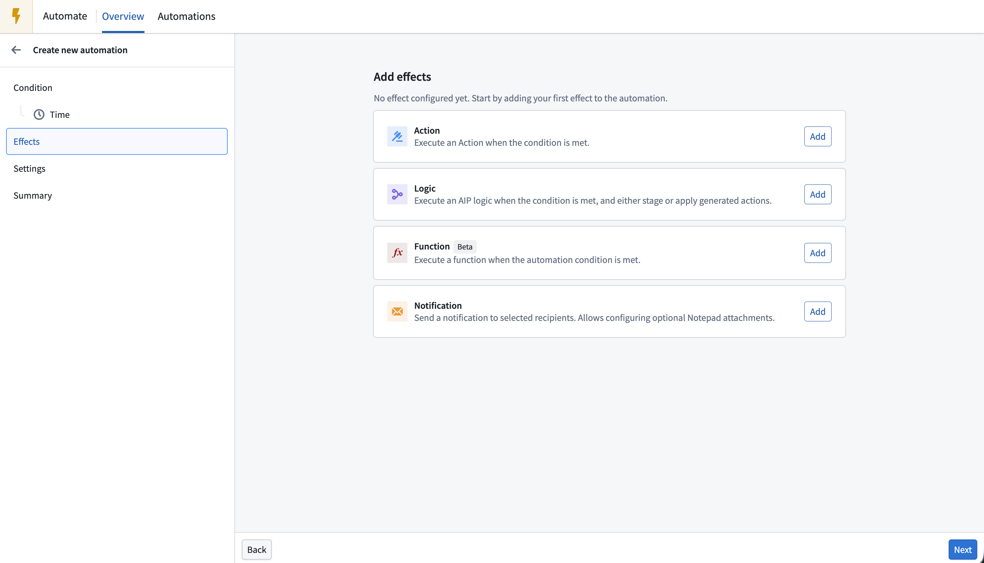Click the Create new automation title
Screen dimensions: 984x563
tap(80, 50)
